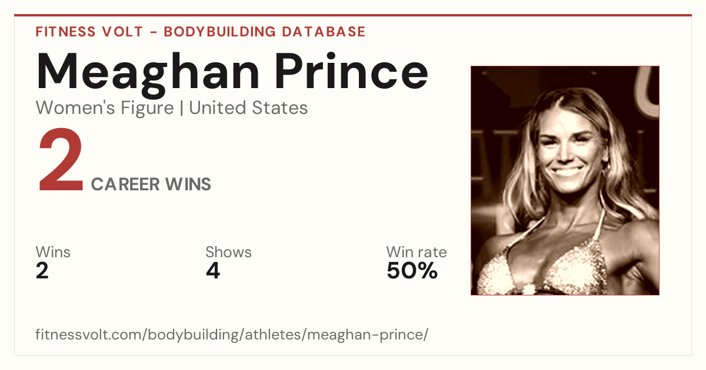
Task: Click the fitnessvolt.com domain in the URL
Action: coord(88,335)
